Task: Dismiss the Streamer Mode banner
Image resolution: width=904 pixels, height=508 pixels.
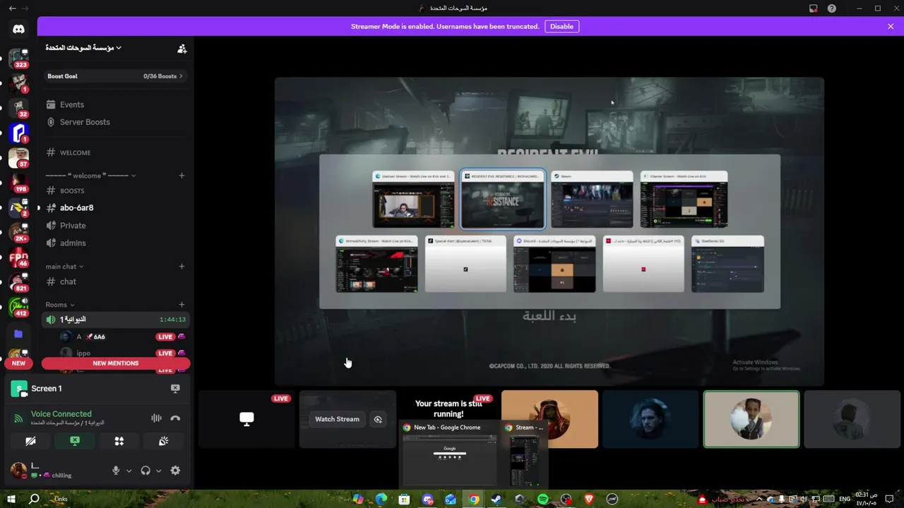Action: coord(891,26)
